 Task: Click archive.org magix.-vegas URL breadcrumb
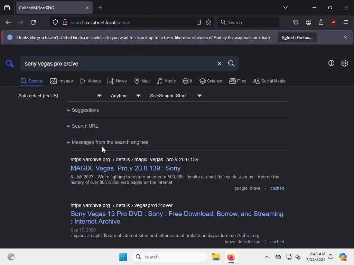pos(134,159)
